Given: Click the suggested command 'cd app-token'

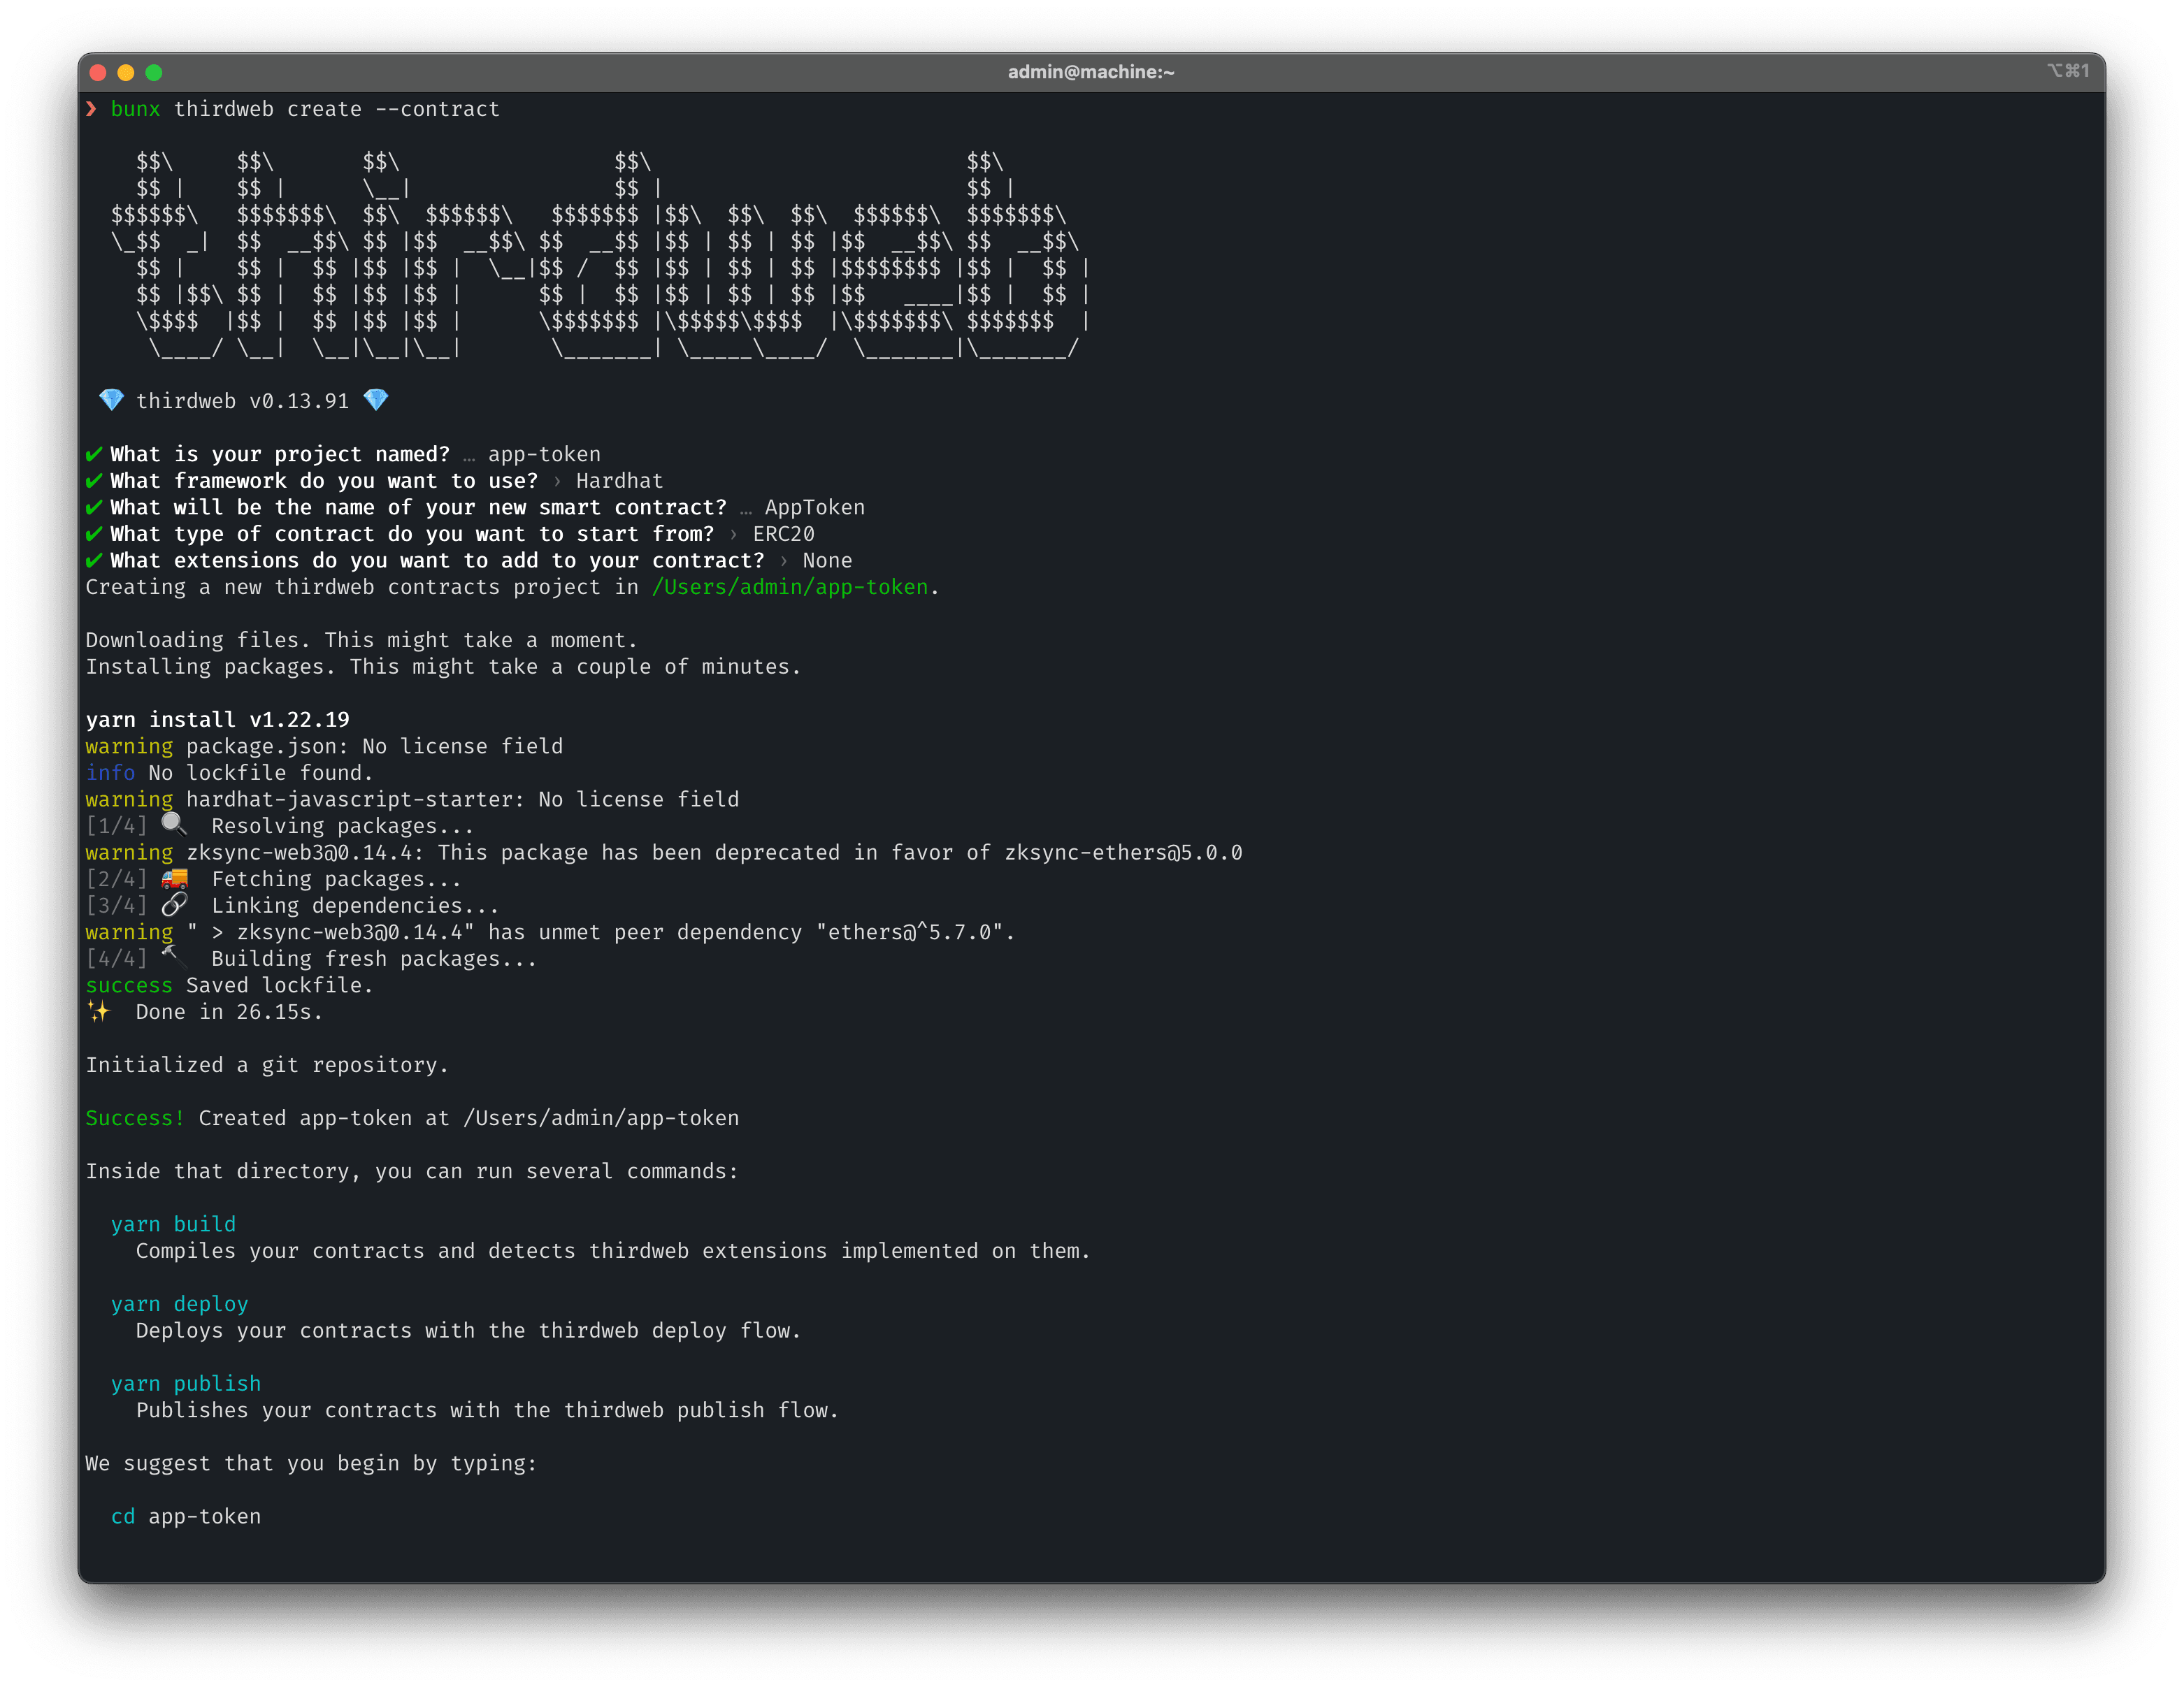Looking at the screenshot, I should coord(186,1517).
